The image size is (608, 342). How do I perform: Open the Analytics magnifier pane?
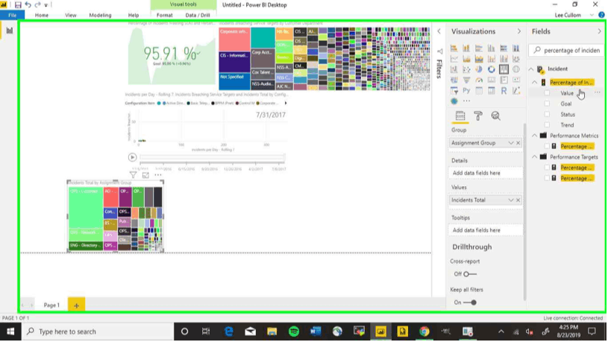click(x=495, y=115)
